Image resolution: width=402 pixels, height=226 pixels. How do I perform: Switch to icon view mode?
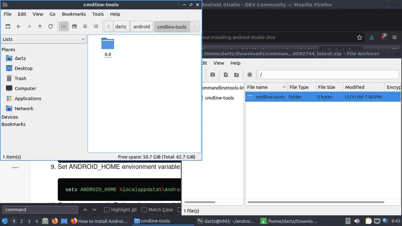click(x=64, y=27)
